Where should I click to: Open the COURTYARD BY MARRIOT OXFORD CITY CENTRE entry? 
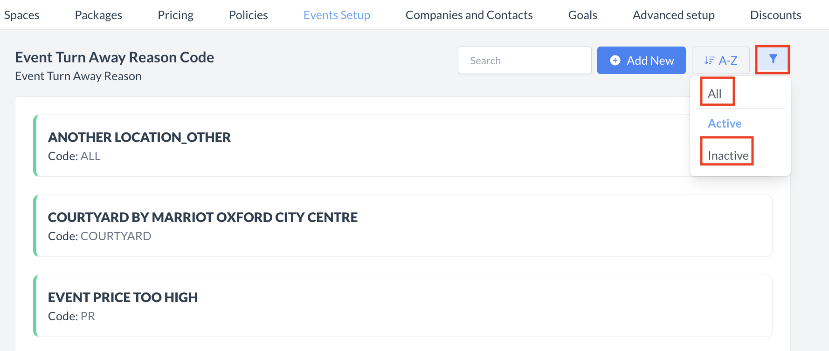click(x=403, y=226)
